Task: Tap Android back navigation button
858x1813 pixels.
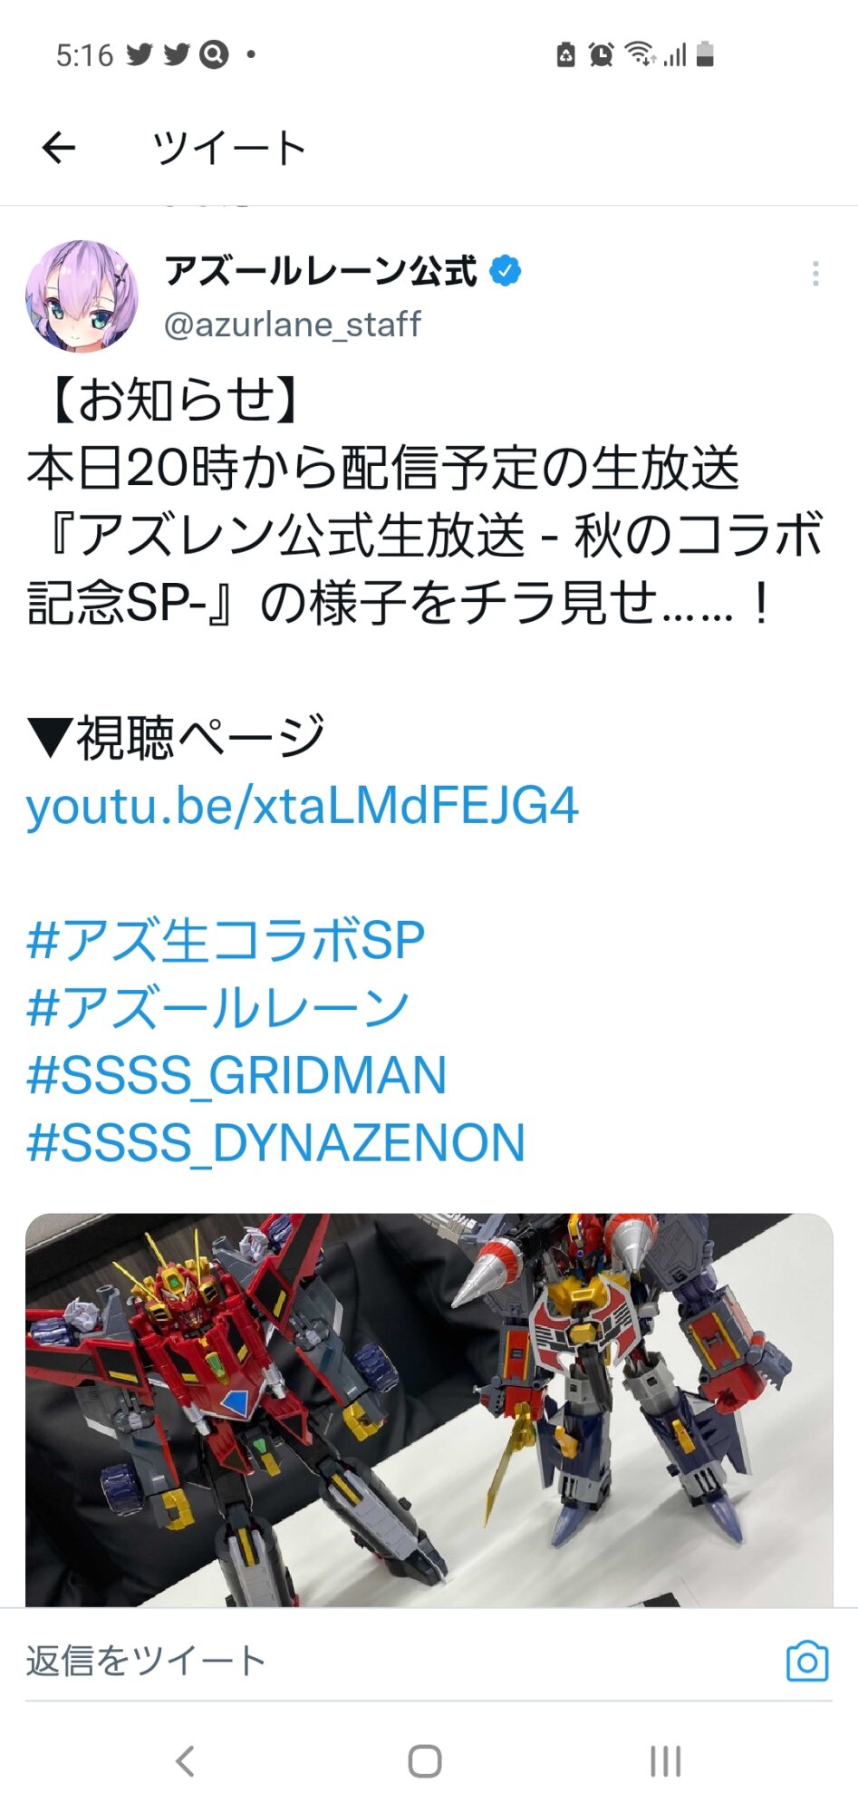Action: 185,1760
